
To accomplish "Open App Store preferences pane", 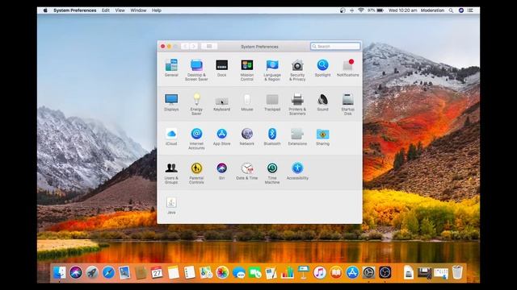I will pyautogui.click(x=221, y=136).
